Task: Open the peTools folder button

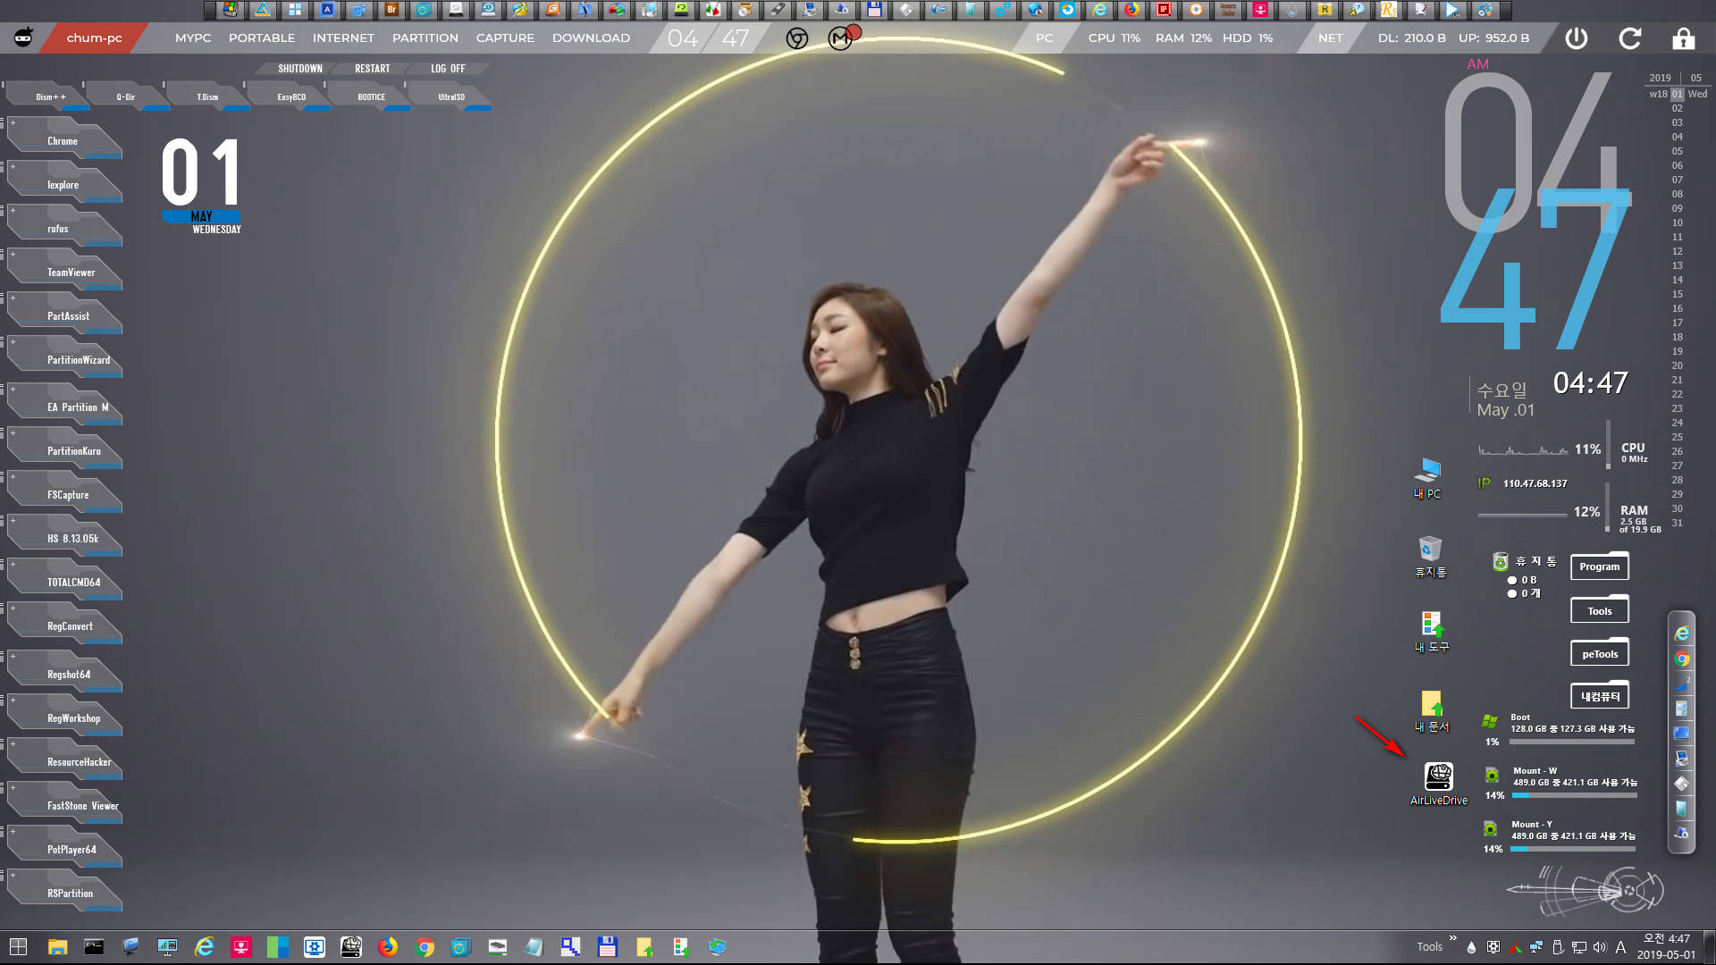Action: (1599, 654)
